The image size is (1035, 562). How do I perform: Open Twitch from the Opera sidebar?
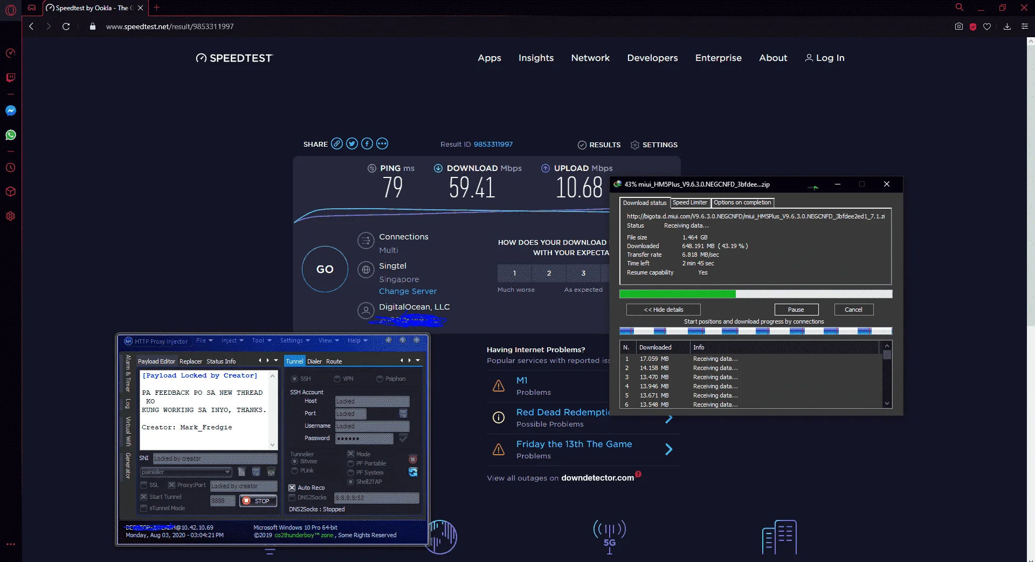coord(11,78)
